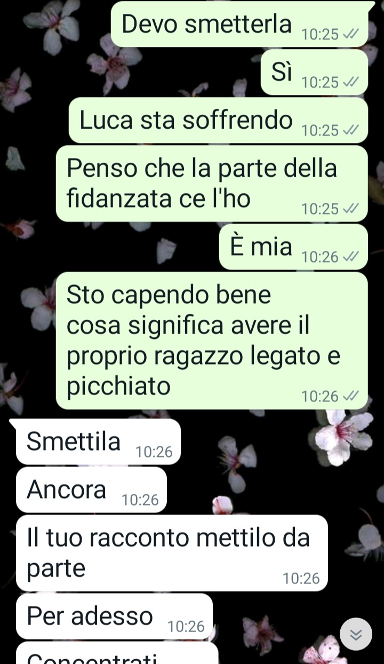
Task: Tap double checkmark on 'Luca sta soffrendo'
Action: pyautogui.click(x=351, y=130)
